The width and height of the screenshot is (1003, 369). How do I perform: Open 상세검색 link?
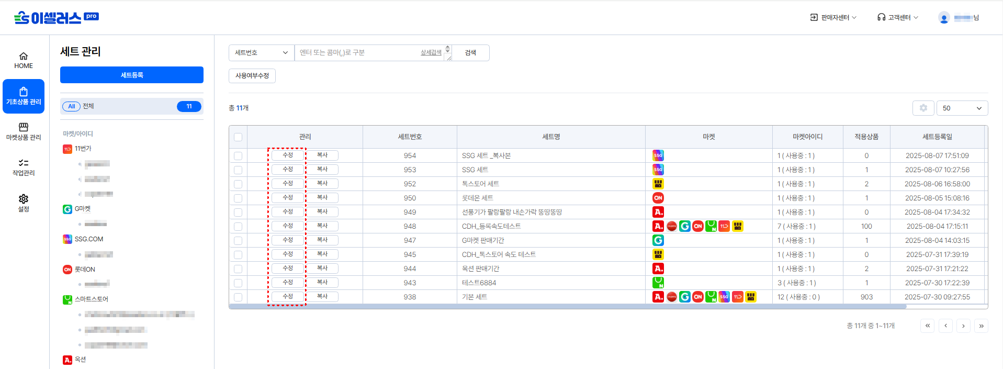coord(431,52)
